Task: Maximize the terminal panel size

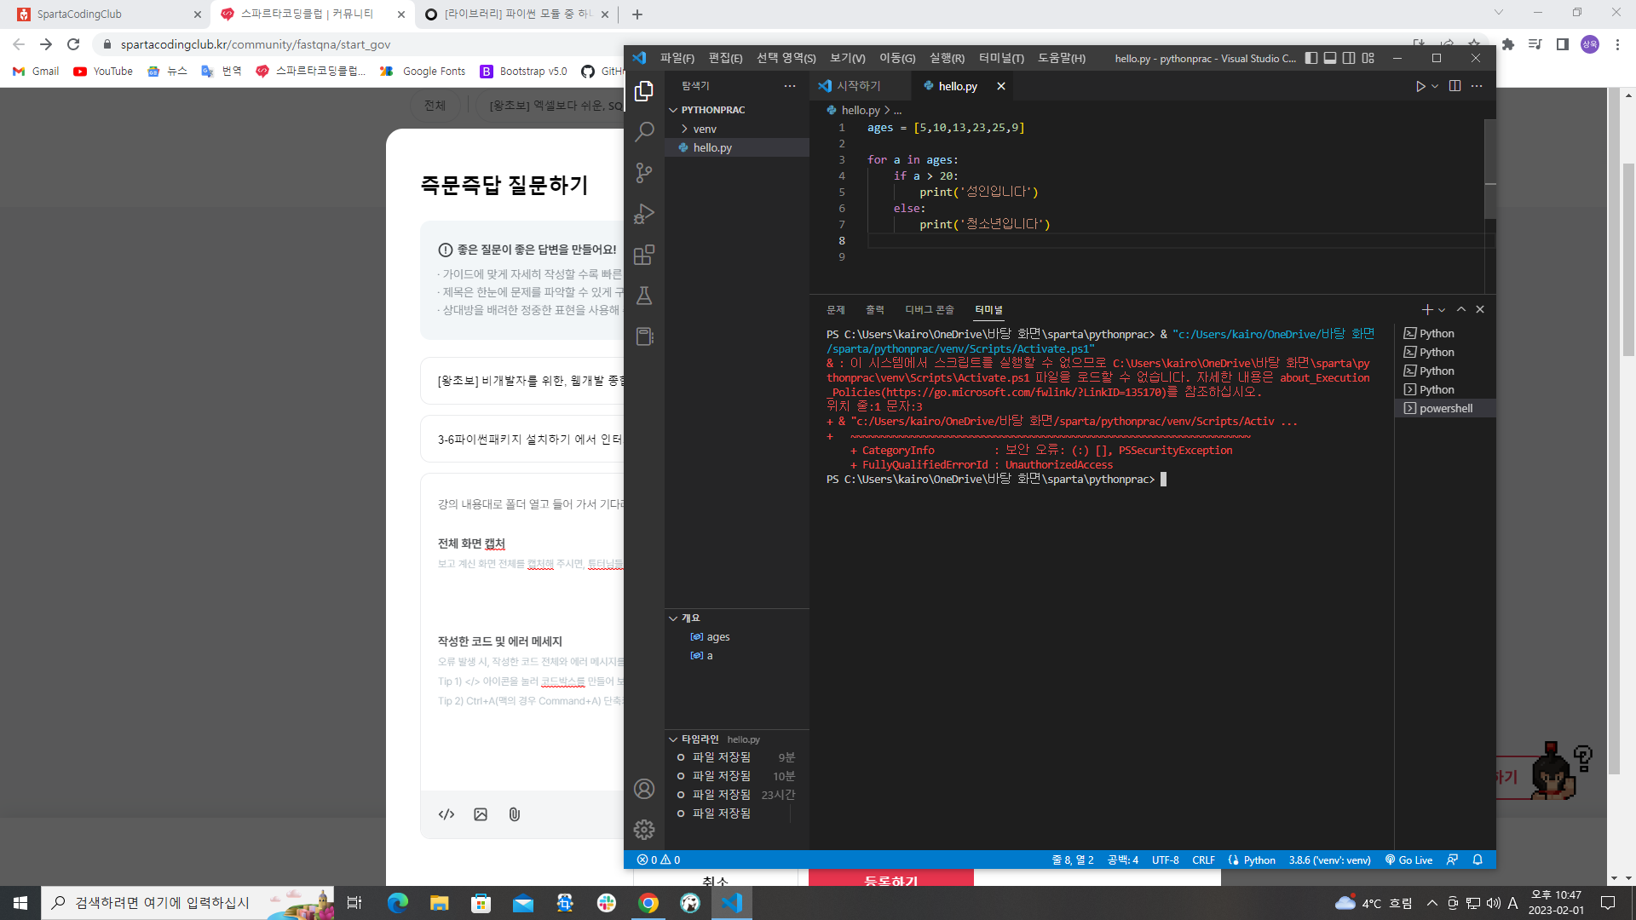Action: click(x=1461, y=309)
